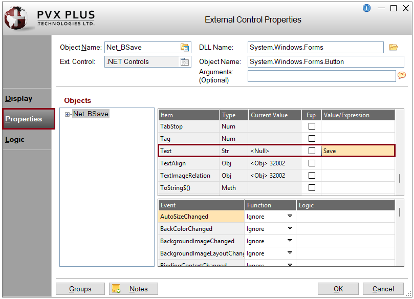Click the properties grid vertical scrollbar
Viewport: 414px width, 299px height.
coord(399,178)
